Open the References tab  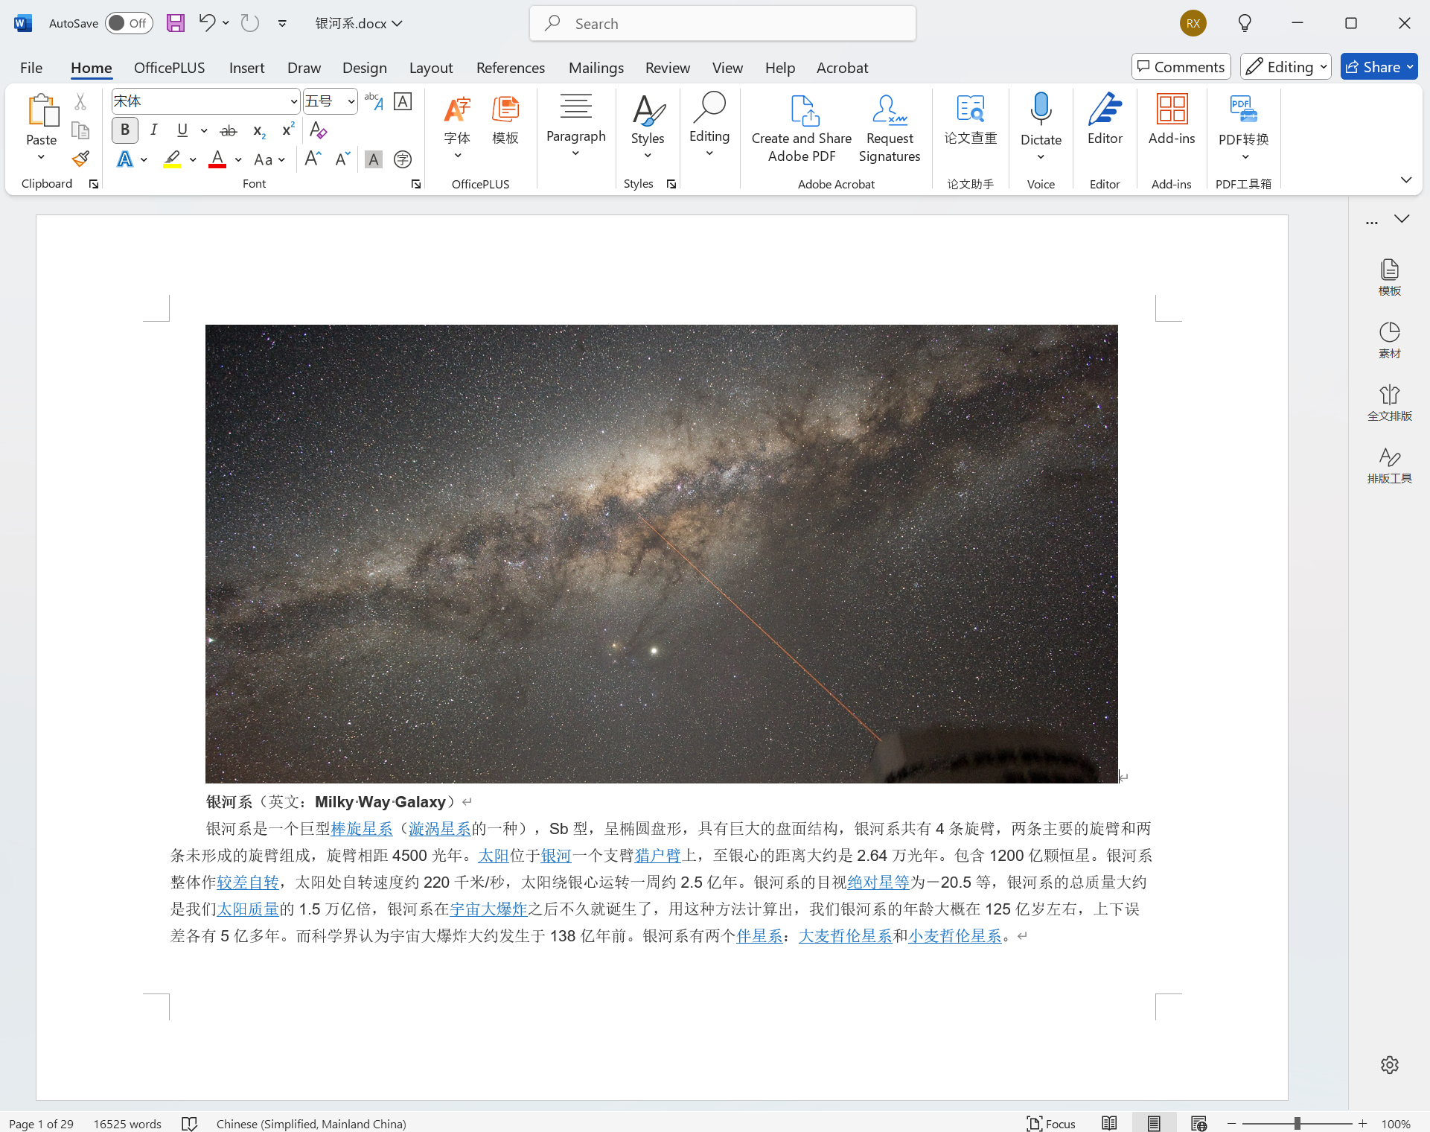510,67
